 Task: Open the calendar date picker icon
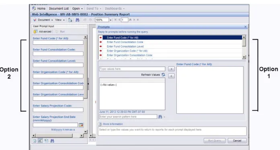pos(81,125)
